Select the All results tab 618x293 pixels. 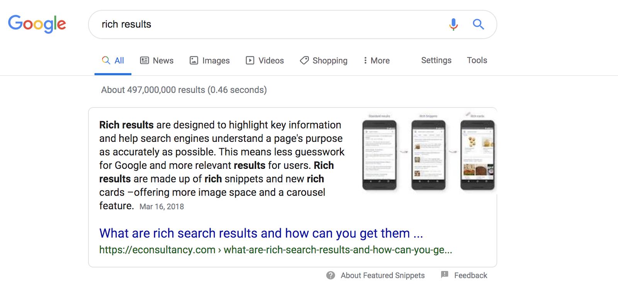click(x=113, y=61)
